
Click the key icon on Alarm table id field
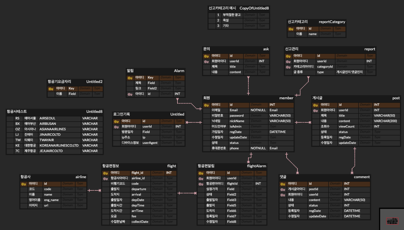(x=131, y=94)
